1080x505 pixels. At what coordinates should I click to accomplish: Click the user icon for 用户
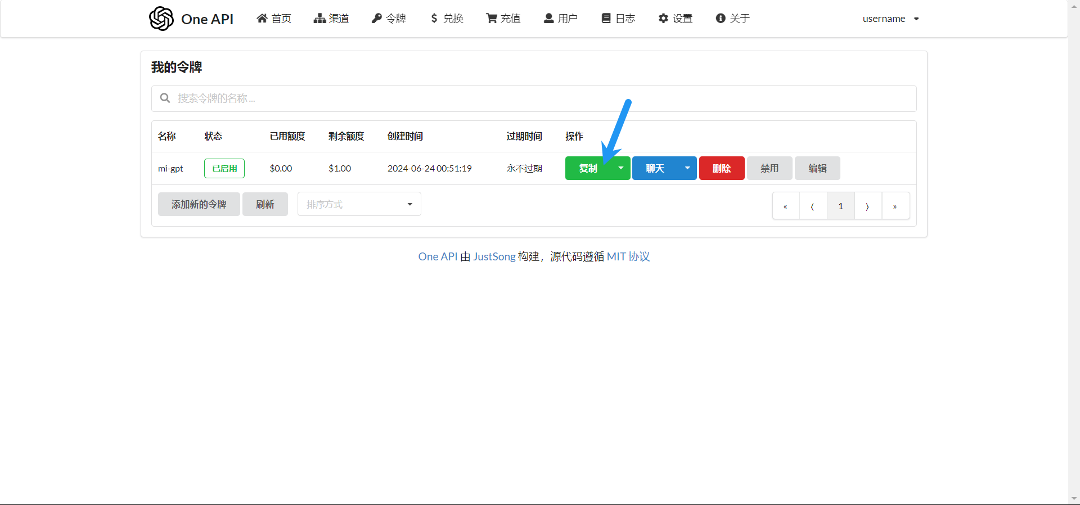click(549, 19)
